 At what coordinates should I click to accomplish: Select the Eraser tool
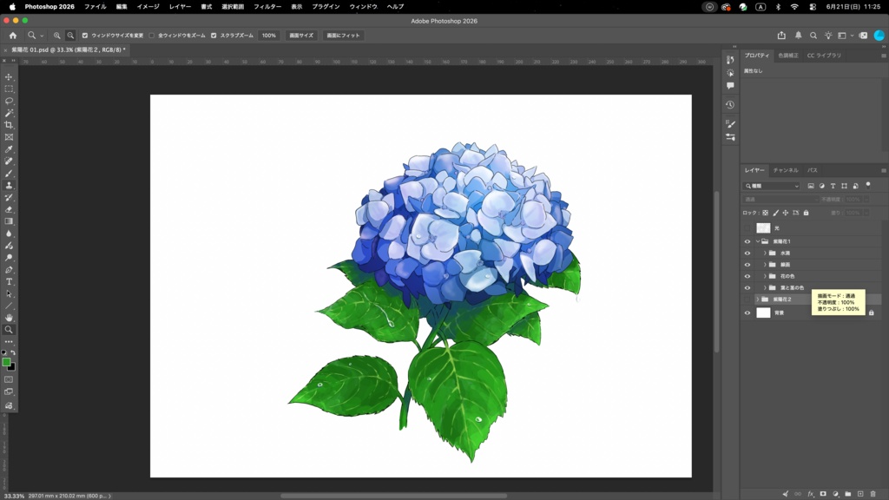[9, 210]
